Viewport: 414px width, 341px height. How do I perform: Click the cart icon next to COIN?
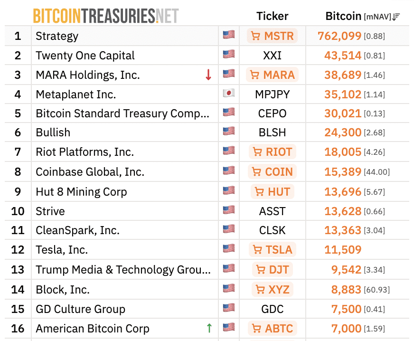click(256, 172)
